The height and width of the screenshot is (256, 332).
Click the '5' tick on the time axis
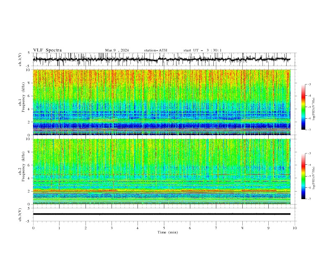[x=164, y=228]
